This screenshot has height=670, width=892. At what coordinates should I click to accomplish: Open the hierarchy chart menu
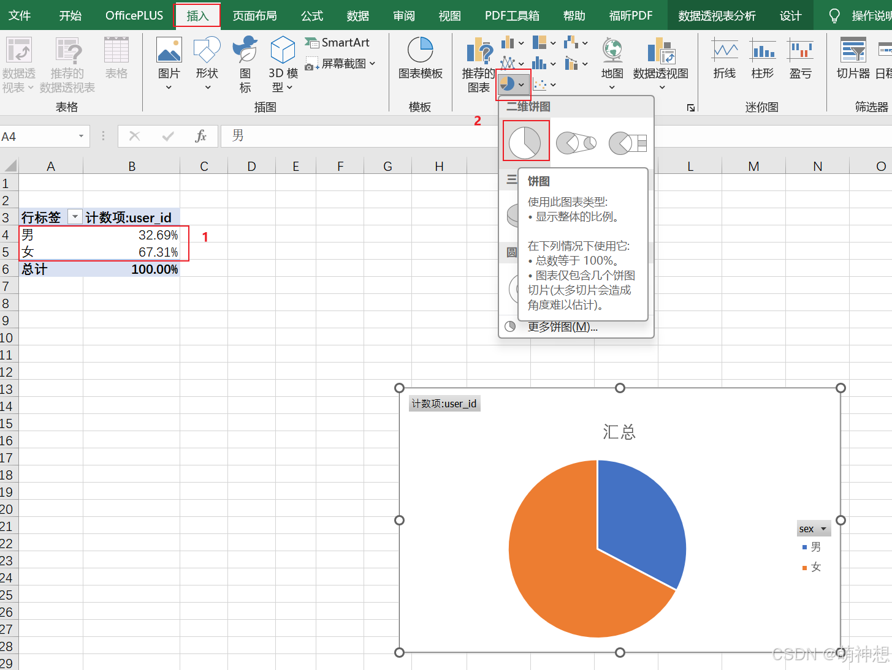pyautogui.click(x=544, y=43)
